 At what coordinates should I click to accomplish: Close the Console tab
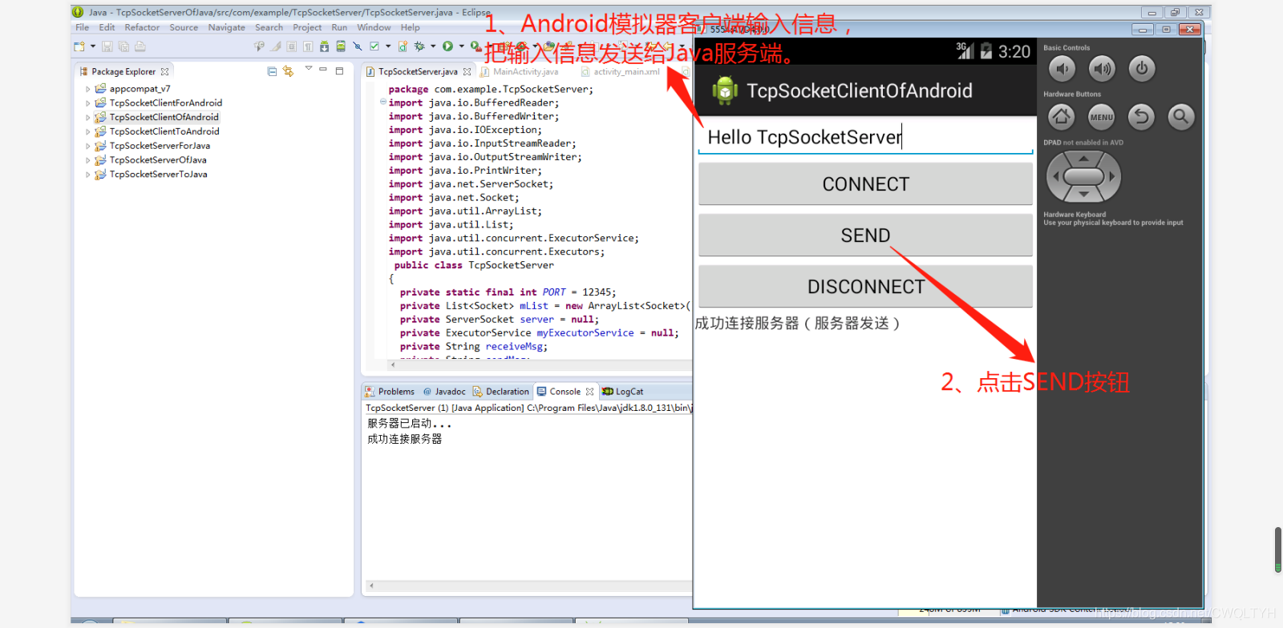tap(590, 392)
